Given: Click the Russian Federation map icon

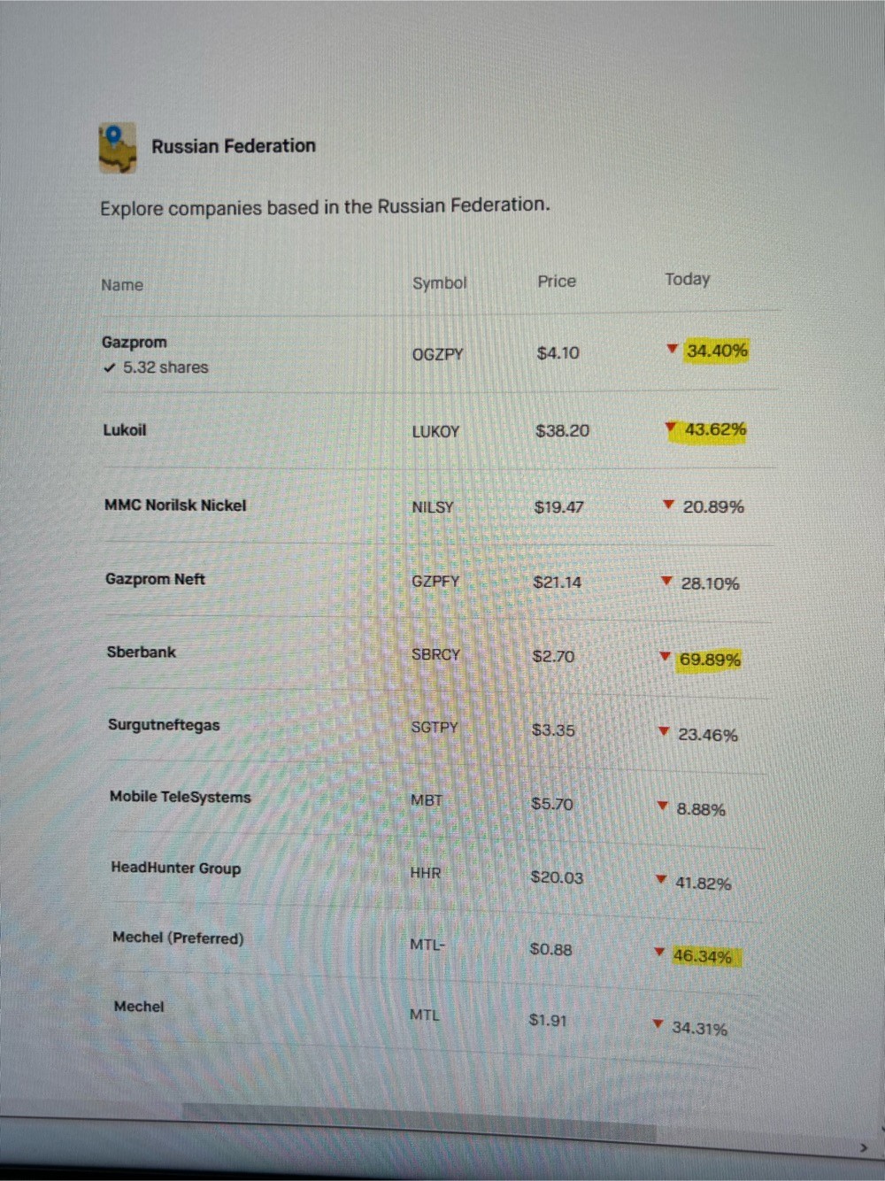Looking at the screenshot, I should pos(118,148).
